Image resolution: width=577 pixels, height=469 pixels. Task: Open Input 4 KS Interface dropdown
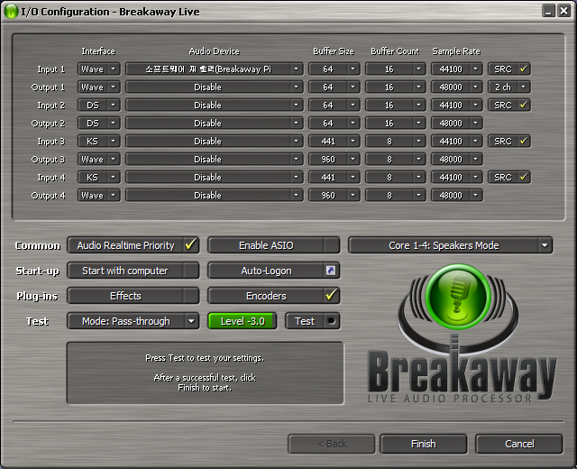coord(98,177)
